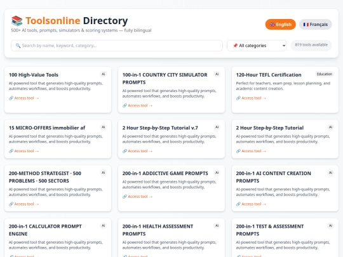Select 200-in-1 HEALTH ASSESSMENT PROMPTS title
This screenshot has height=257, width=343.
pos(158,230)
